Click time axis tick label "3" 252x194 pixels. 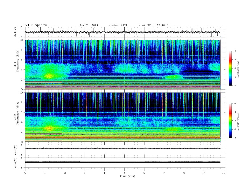[x=85, y=173]
